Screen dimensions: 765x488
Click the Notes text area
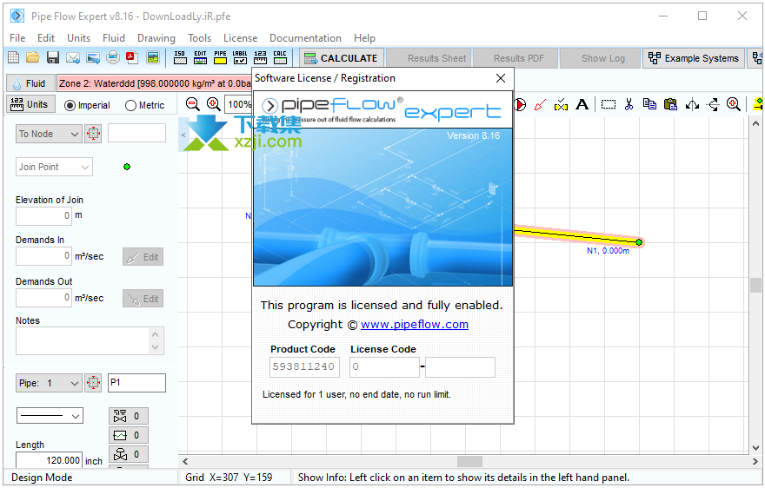pos(90,340)
